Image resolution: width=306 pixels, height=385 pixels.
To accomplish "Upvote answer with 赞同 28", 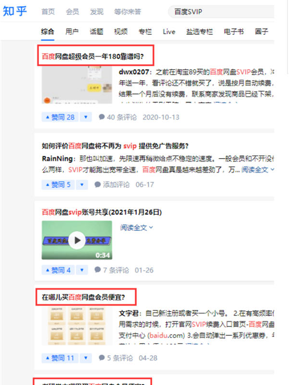I will coord(60,117).
